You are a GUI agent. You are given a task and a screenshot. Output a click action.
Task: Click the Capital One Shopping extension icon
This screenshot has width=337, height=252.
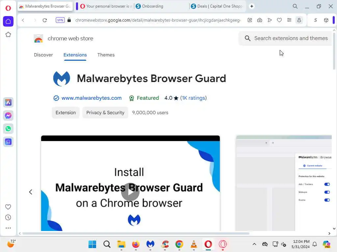(x=315, y=20)
